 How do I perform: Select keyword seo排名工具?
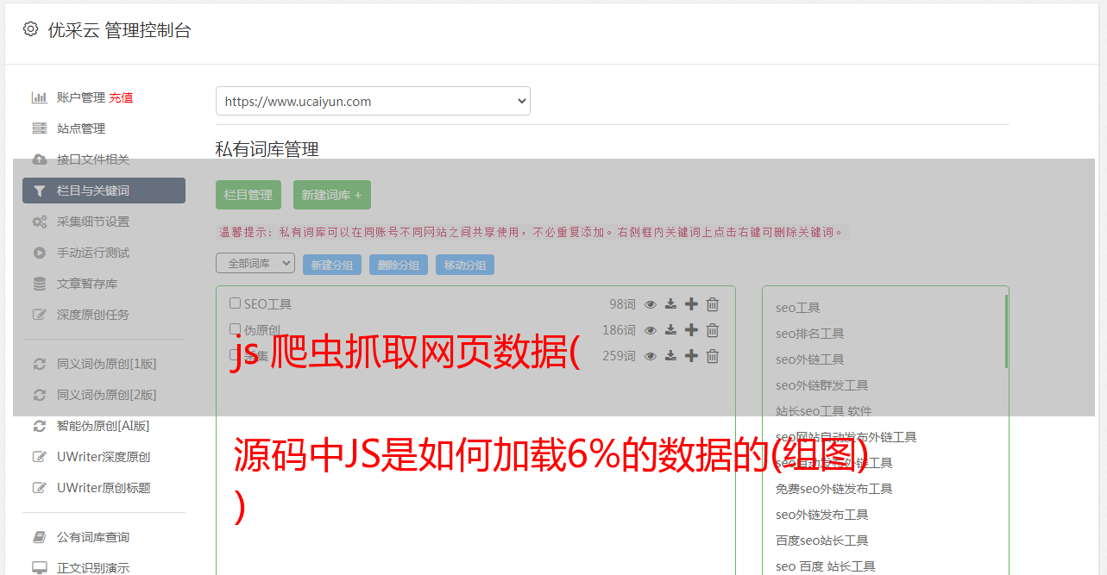click(809, 334)
